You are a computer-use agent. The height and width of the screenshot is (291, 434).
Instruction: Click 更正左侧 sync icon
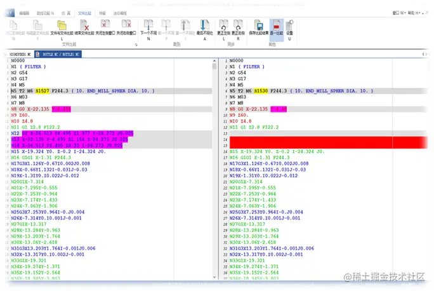pos(223,25)
